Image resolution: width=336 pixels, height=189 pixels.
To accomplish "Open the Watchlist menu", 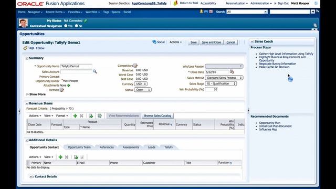I will (92, 12).
